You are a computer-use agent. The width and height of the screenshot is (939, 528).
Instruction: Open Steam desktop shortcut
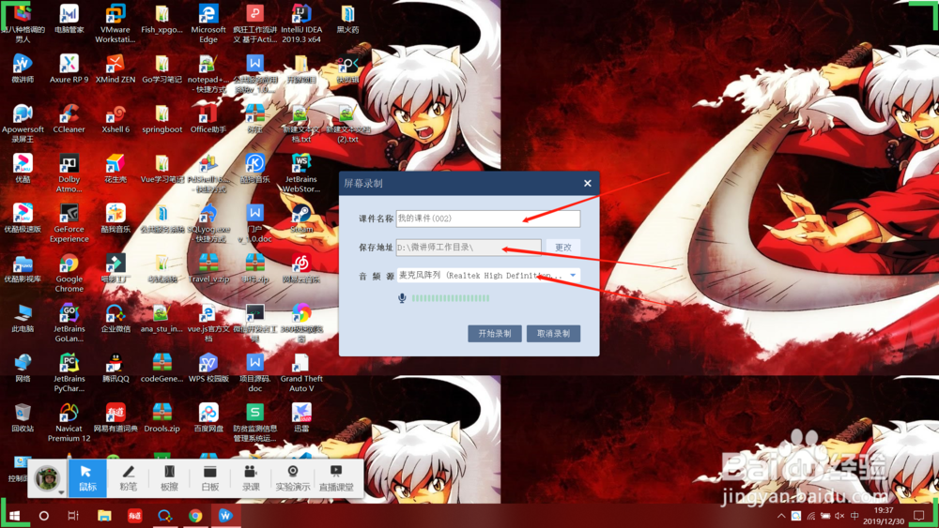(301, 218)
